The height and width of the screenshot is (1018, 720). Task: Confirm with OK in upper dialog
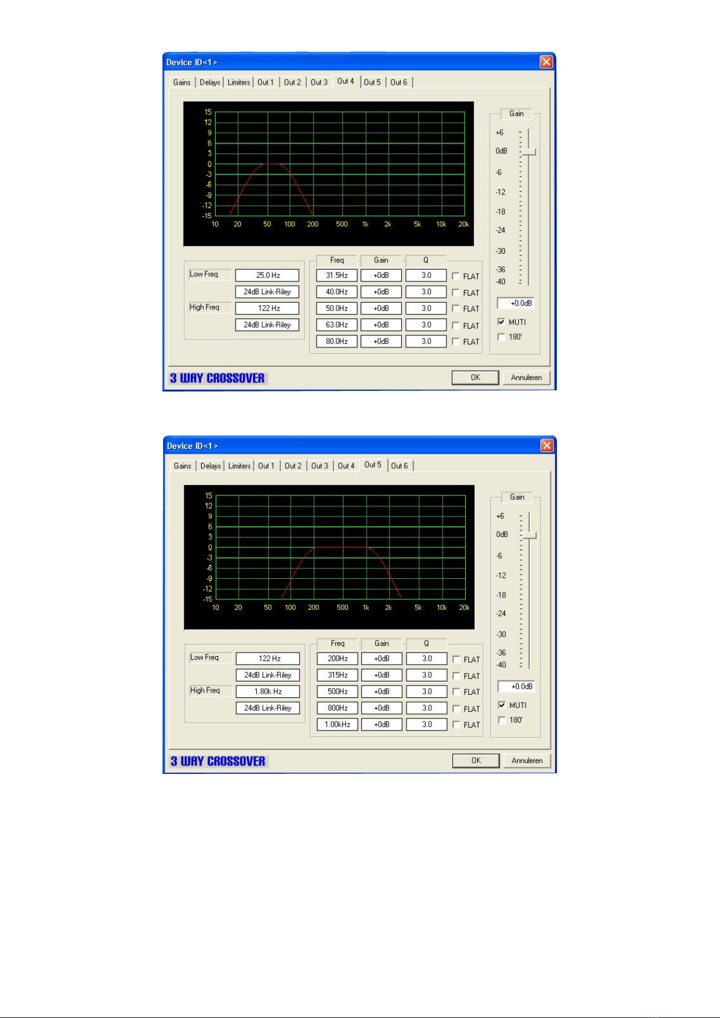[475, 378]
